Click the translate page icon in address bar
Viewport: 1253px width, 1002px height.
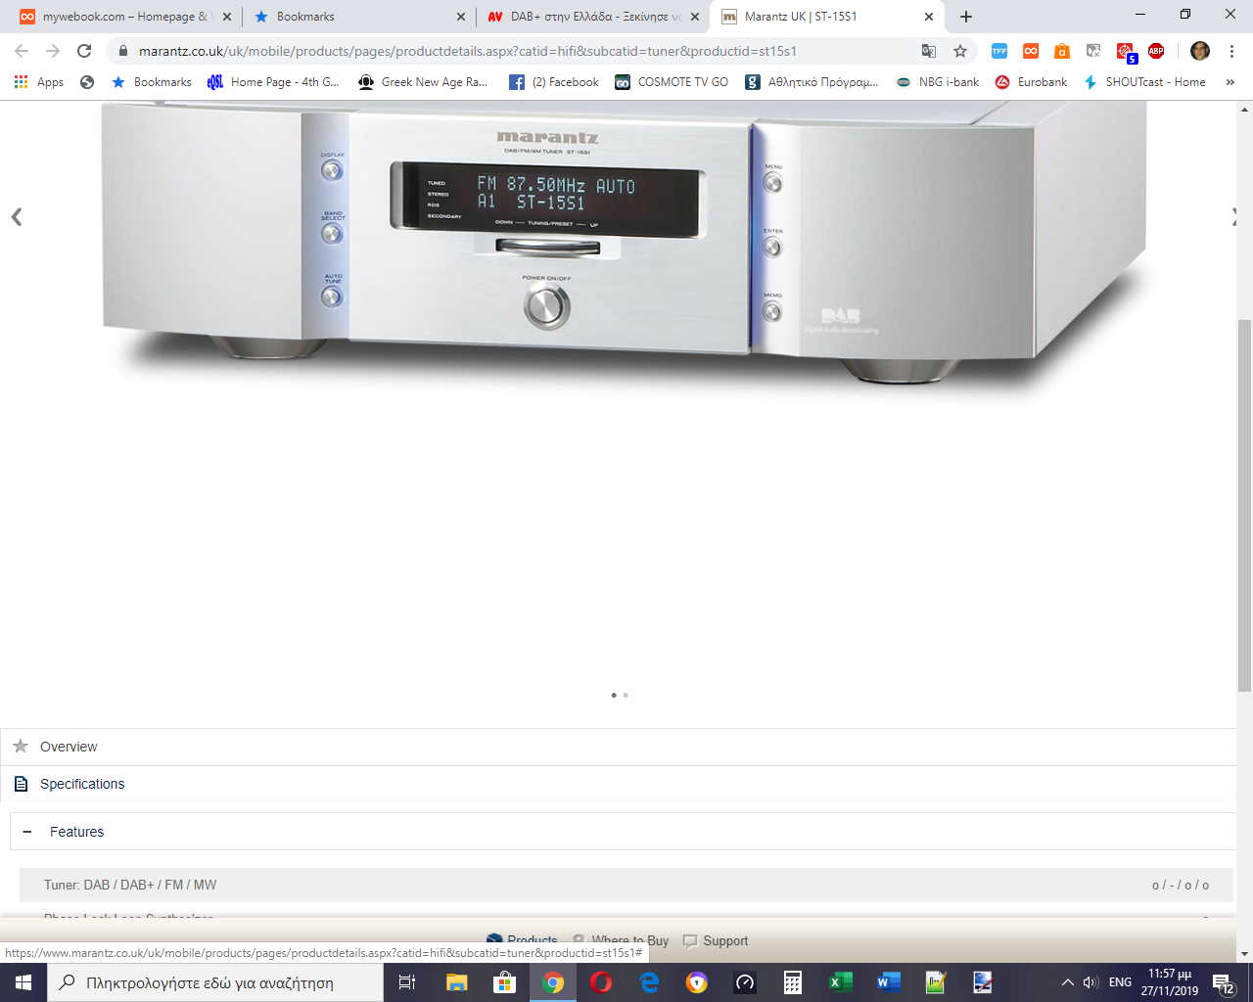click(x=929, y=51)
